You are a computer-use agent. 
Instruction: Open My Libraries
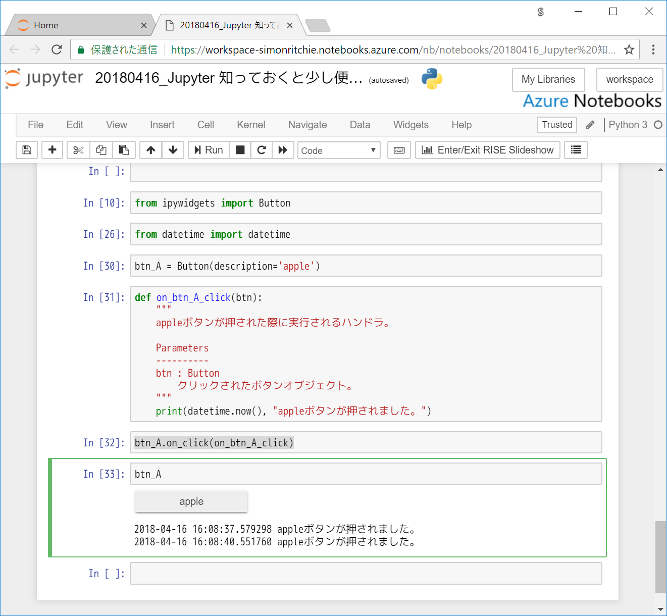(548, 79)
